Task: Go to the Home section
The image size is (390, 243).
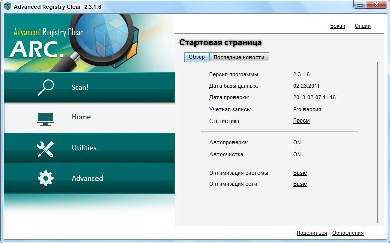Action: (x=89, y=118)
